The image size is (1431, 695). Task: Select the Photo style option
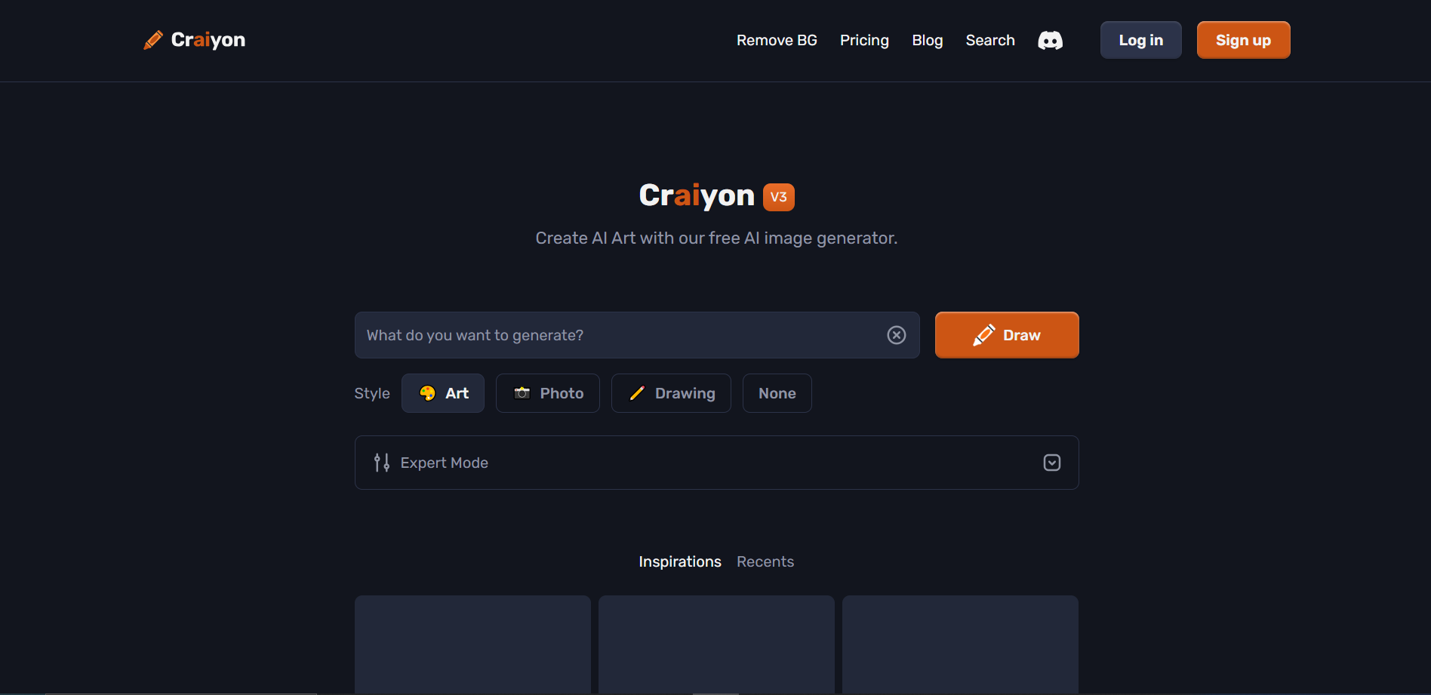[547, 392]
